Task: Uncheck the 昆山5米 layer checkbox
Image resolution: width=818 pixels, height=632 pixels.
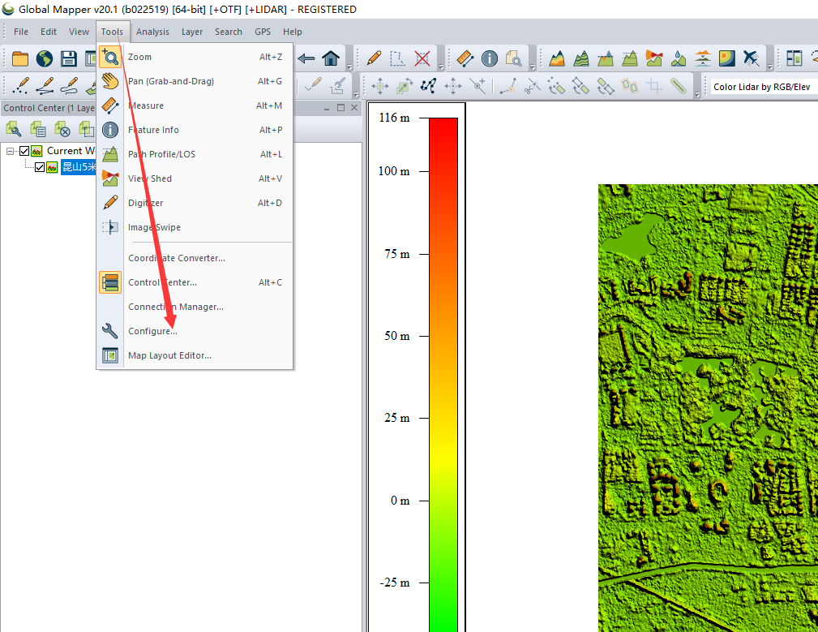Action: (40, 167)
